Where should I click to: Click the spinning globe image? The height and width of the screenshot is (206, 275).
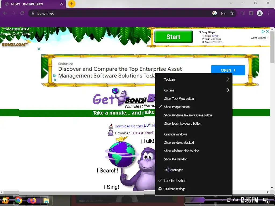[x=122, y=154]
